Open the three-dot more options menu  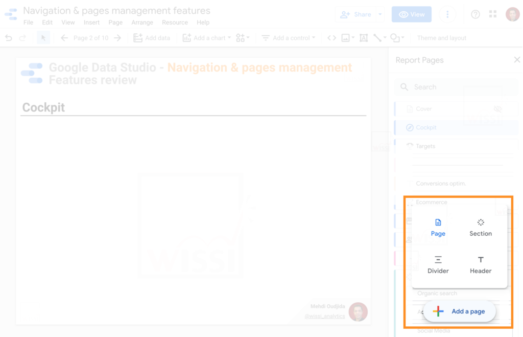(x=447, y=14)
